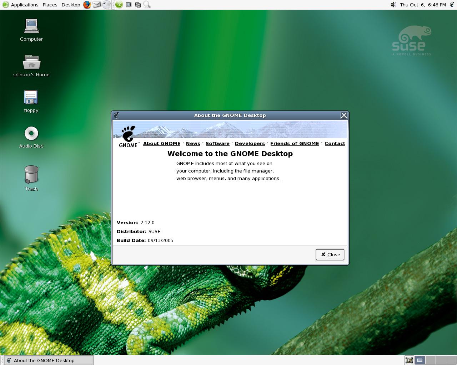The image size is (457, 365).
Task: Follow the About GNOME link
Action: (162, 143)
